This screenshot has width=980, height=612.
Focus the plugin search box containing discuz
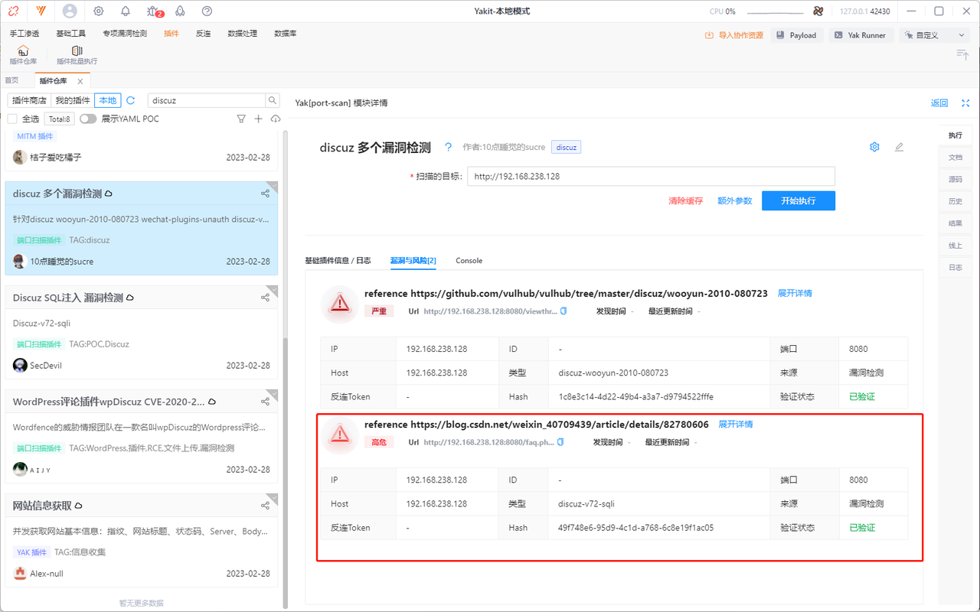coord(207,100)
